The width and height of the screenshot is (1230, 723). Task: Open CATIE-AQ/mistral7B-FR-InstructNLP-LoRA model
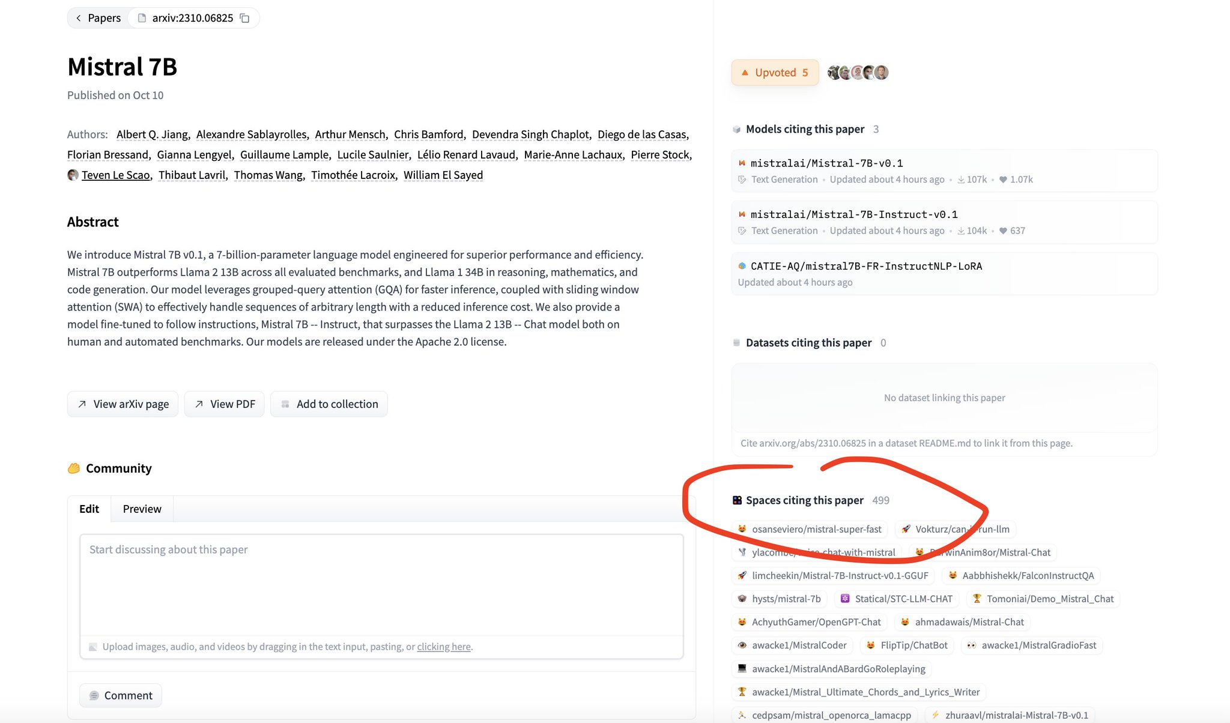(x=944, y=274)
